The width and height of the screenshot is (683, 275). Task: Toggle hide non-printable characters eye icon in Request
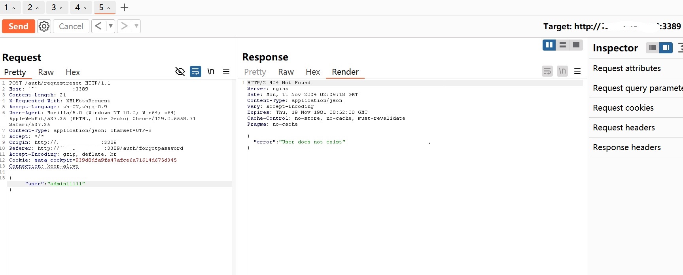(x=180, y=72)
